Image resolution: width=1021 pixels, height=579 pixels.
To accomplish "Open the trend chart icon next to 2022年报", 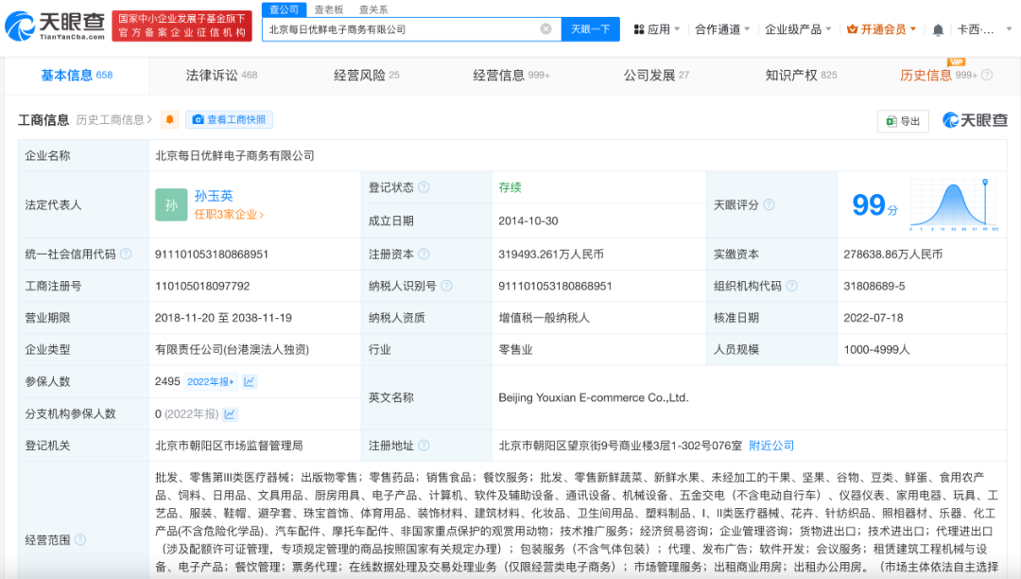I will (x=249, y=381).
